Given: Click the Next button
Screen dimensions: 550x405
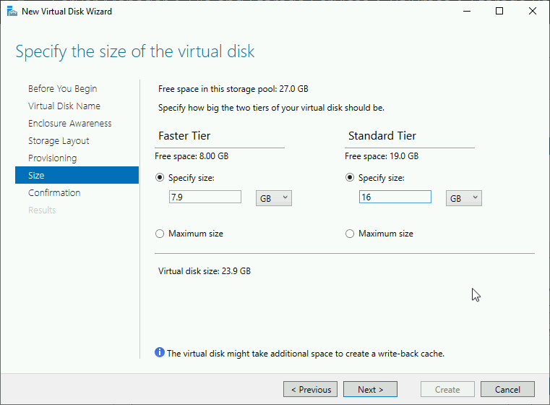Looking at the screenshot, I should (x=371, y=389).
